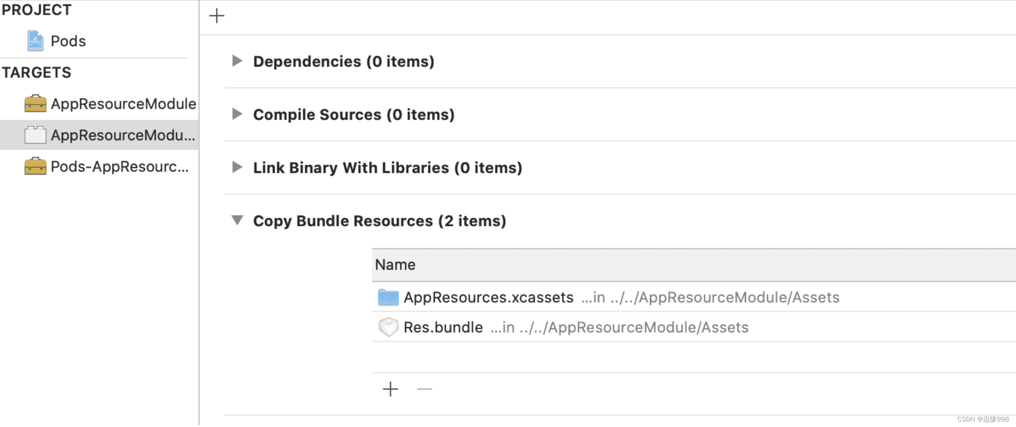Viewport: 1016px width, 427px height.
Task: Collapse the Copy Bundle Resources section
Action: click(237, 220)
